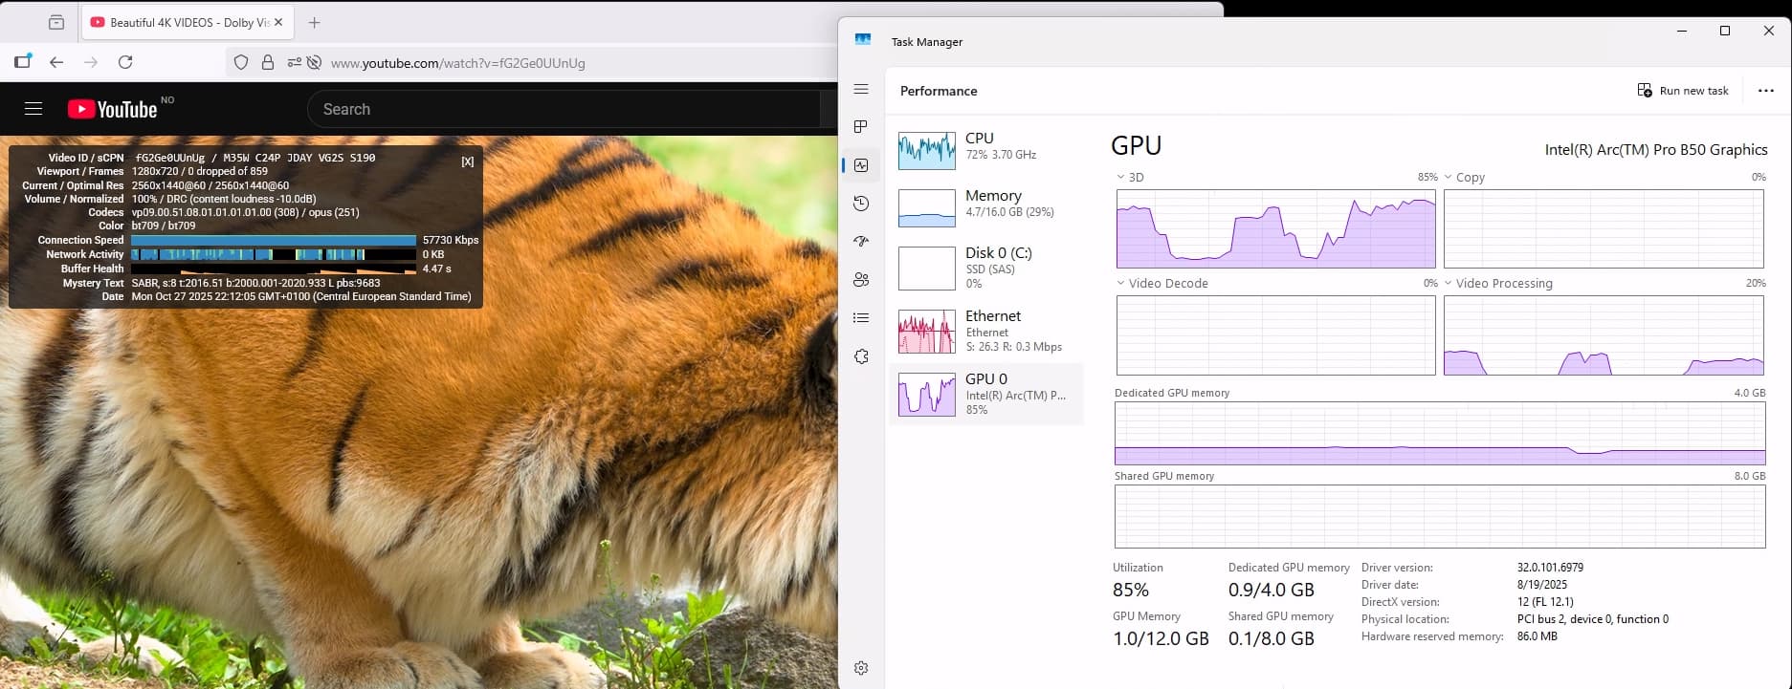Open Services page puzzle icon

click(861, 356)
